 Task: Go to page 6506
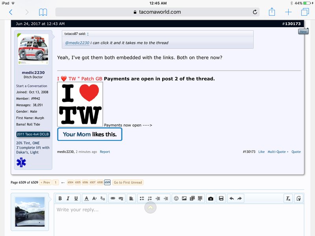(x=85, y=183)
